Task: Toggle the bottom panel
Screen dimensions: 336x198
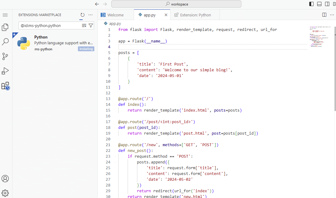Action: point(319,4)
